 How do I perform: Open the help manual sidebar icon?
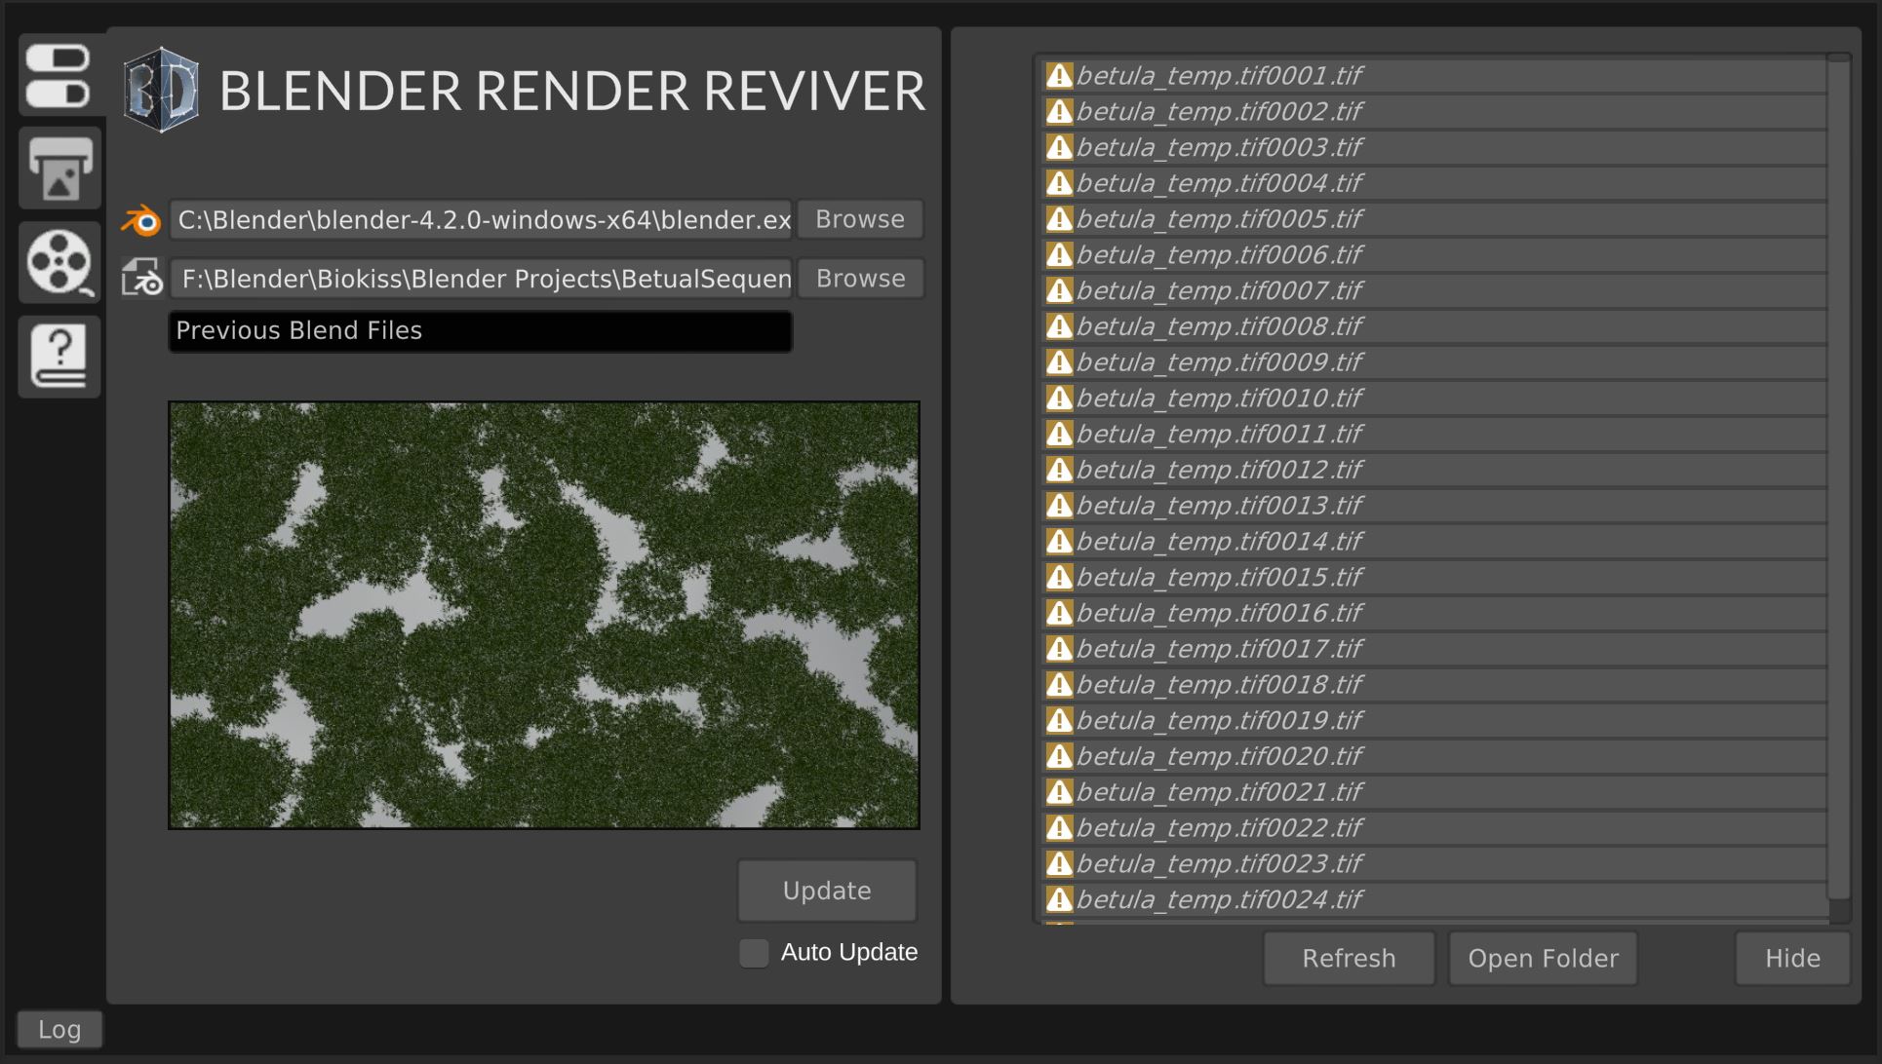(59, 356)
